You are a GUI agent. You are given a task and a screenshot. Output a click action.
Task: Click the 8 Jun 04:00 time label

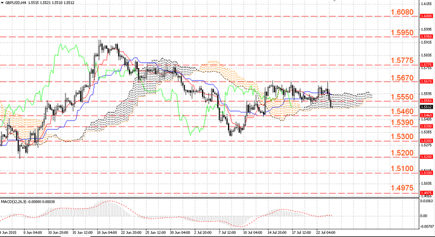pyautogui.click(x=33, y=233)
